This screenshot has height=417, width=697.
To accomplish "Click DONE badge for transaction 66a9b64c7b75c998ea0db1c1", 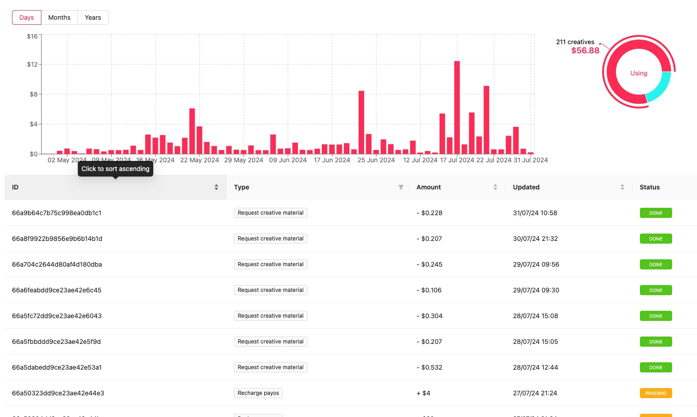I will pyautogui.click(x=656, y=213).
